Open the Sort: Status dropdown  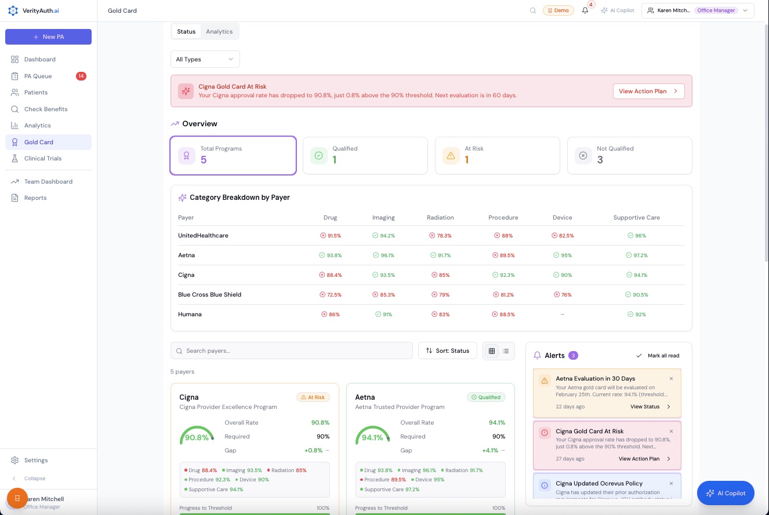(447, 350)
